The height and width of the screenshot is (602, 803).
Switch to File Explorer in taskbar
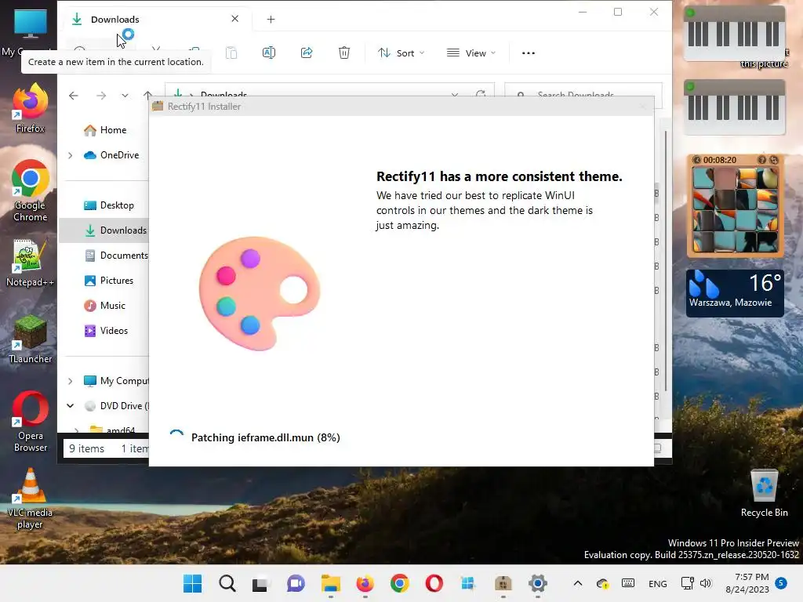pos(331,583)
